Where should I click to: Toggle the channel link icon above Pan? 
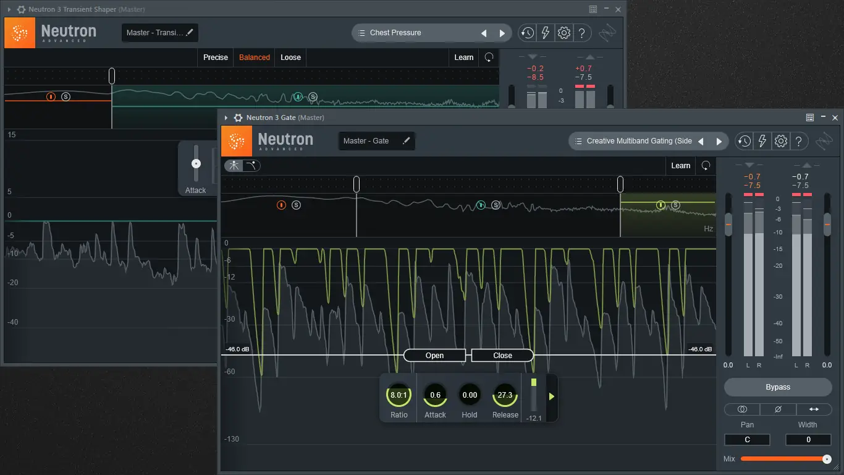point(742,409)
